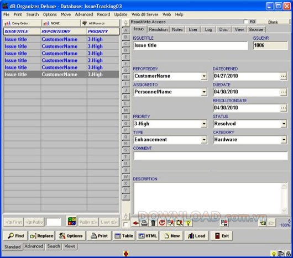Click the up arrow above the alphabet index
The height and width of the screenshot is (258, 293).
125,23
